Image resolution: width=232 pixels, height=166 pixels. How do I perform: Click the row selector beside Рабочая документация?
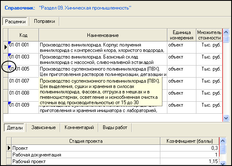[x=9, y=155]
